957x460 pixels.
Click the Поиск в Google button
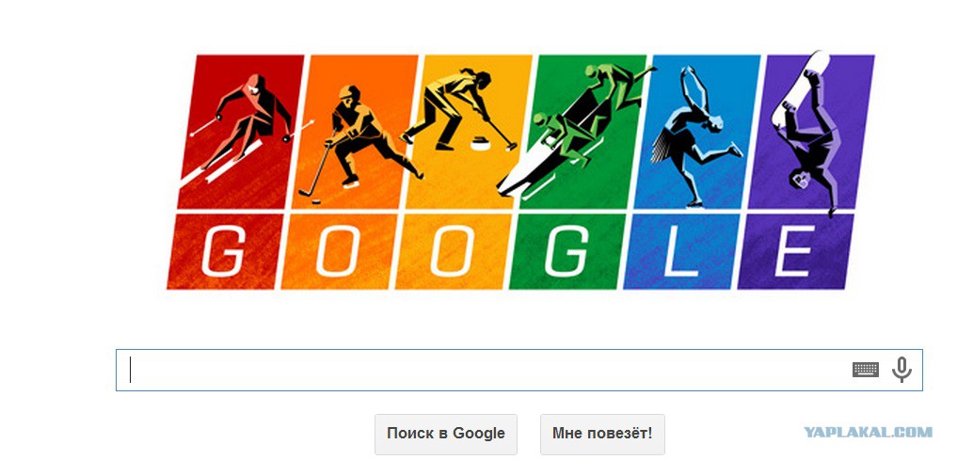click(x=445, y=434)
